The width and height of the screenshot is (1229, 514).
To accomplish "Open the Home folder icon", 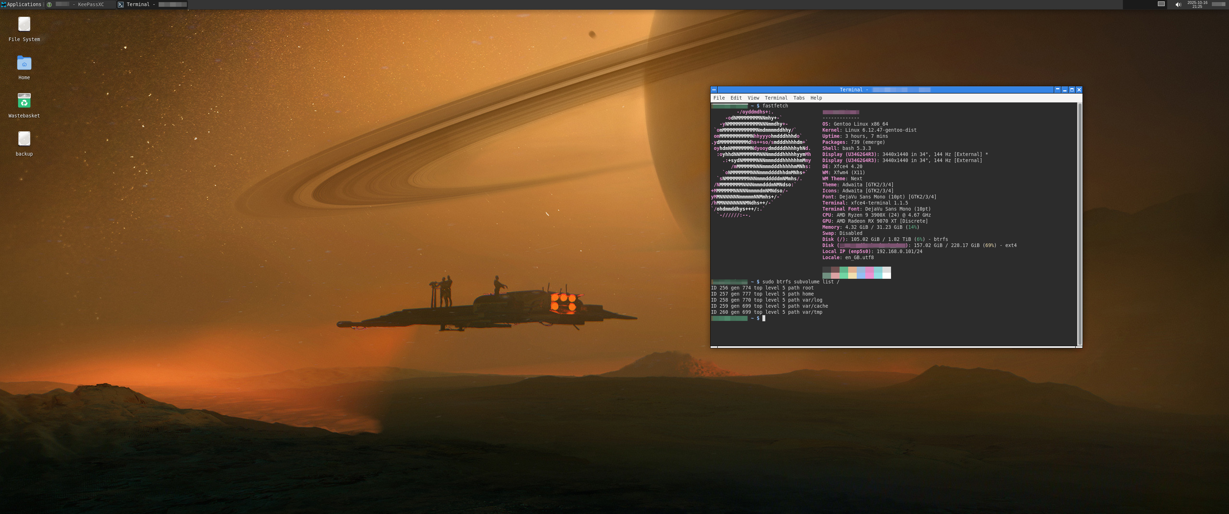I will [24, 63].
